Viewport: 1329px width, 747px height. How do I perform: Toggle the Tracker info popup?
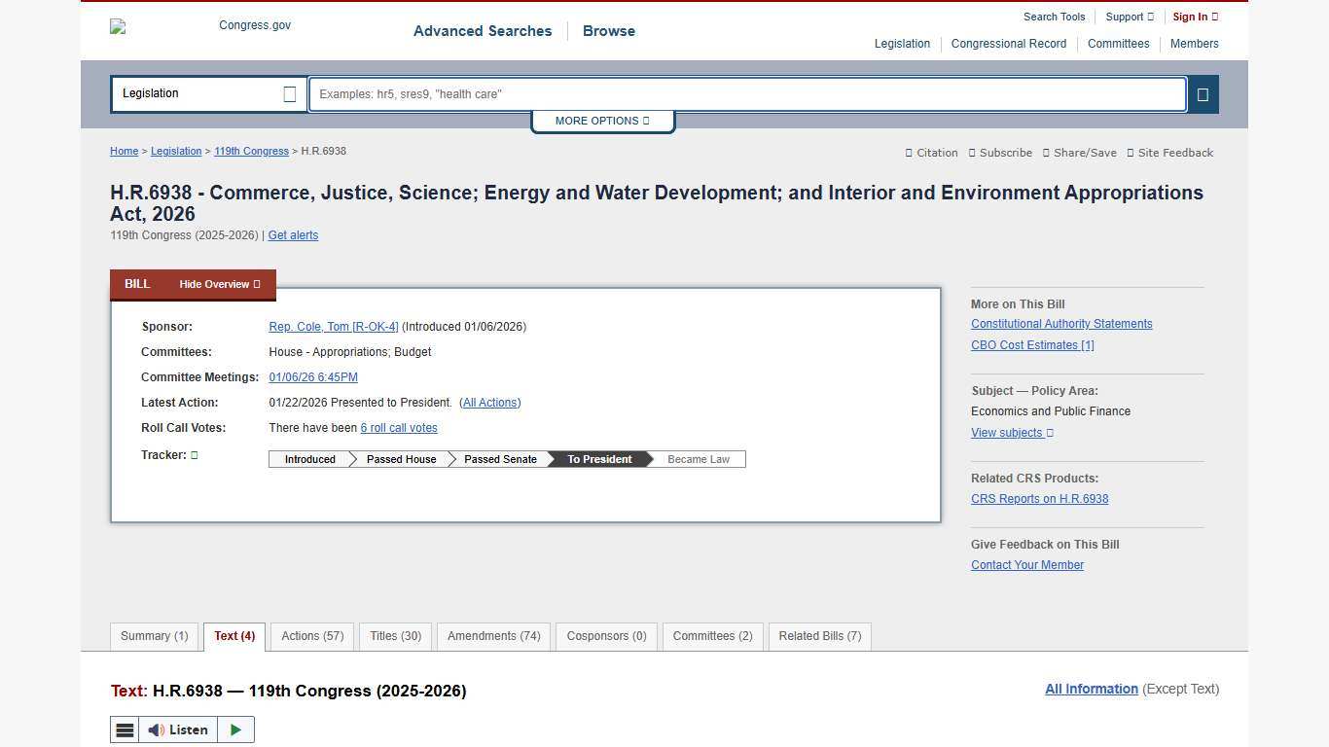[x=193, y=455]
